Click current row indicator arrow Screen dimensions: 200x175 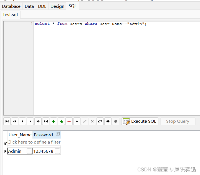coord(5,151)
